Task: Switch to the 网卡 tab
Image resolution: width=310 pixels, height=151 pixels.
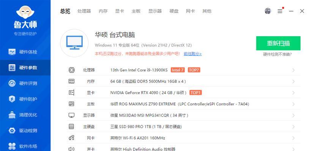Action: [190, 11]
